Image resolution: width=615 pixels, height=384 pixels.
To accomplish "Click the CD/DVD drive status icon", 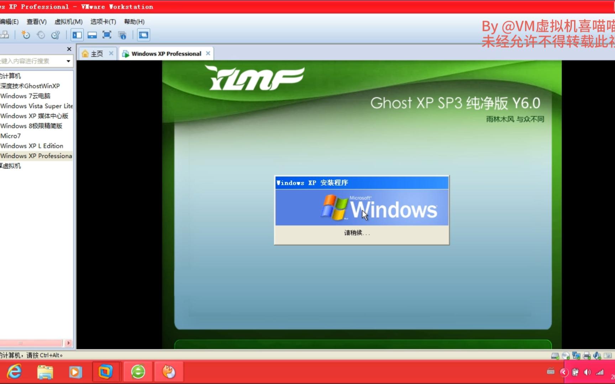I will click(566, 355).
